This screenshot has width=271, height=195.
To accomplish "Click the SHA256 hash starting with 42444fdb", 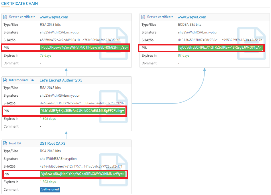I will point(81,166).
